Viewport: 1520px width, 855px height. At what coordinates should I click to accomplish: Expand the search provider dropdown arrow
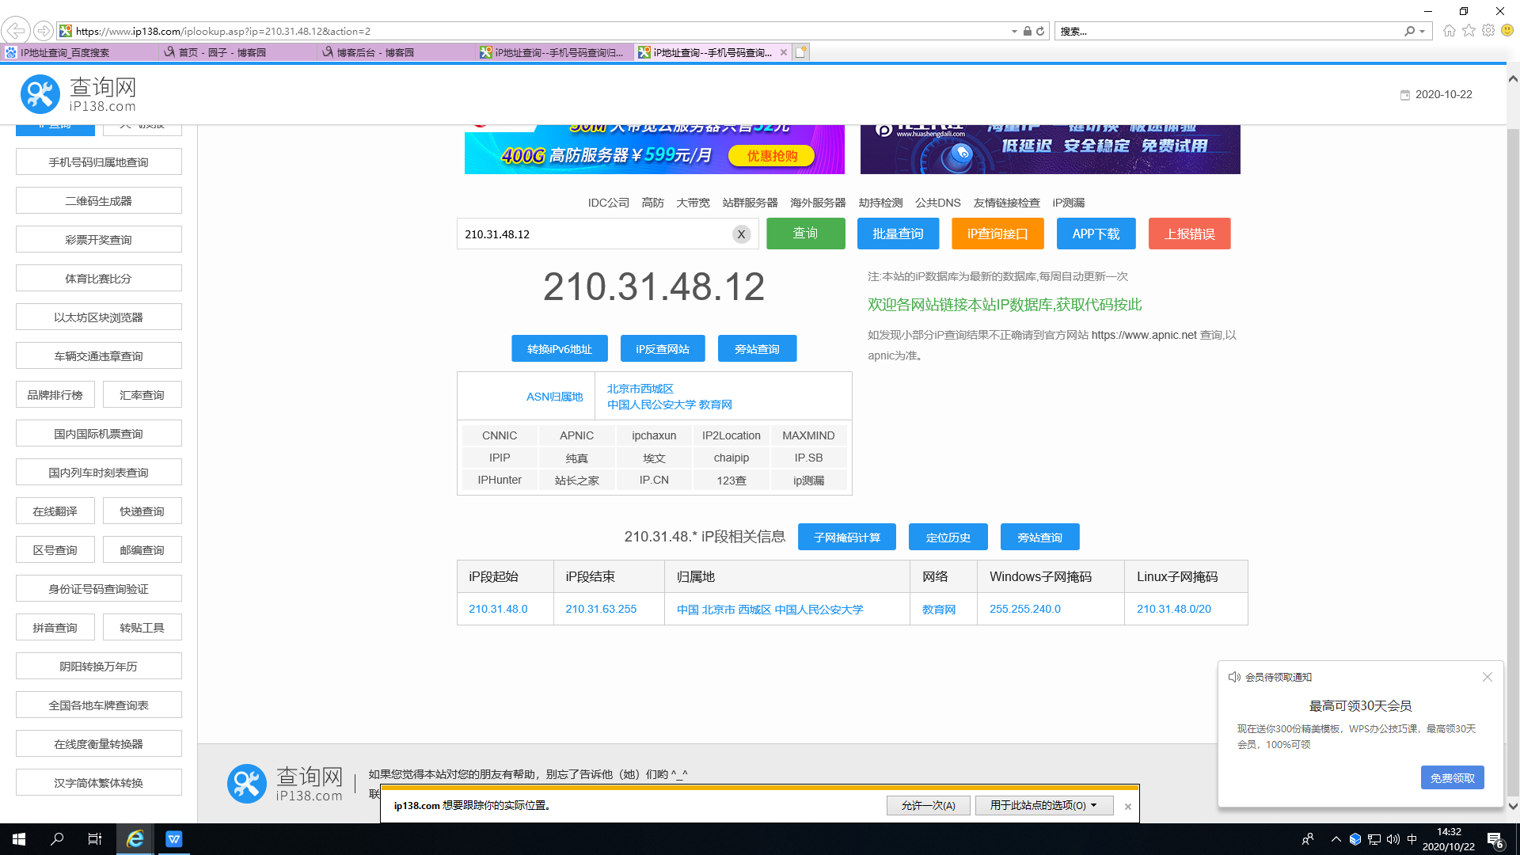(x=1423, y=32)
